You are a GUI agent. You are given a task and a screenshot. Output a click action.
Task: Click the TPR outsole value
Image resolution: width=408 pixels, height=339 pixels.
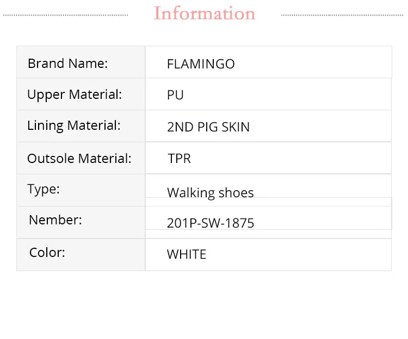click(x=180, y=159)
